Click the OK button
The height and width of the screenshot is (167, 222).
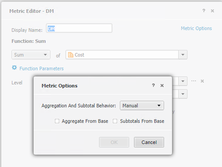click(114, 142)
